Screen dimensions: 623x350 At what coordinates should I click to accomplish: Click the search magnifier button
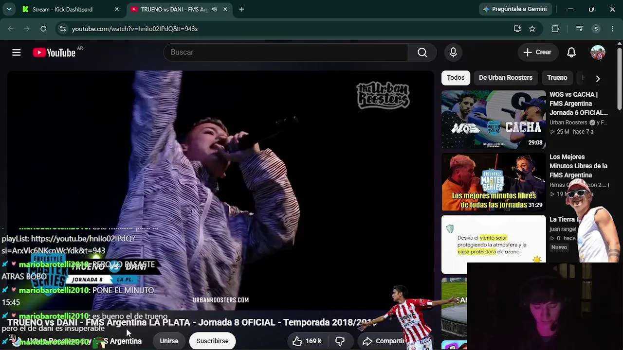pos(422,52)
